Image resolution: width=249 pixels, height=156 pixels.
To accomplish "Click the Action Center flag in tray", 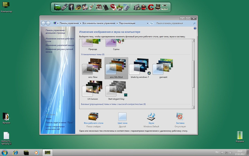I will (222, 153).
